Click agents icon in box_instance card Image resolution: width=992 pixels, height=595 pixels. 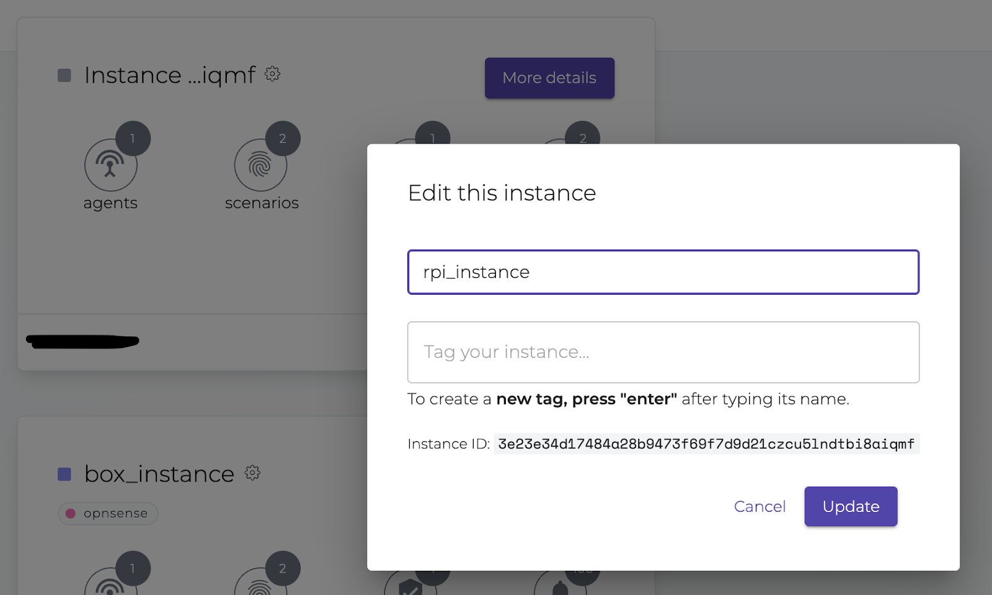[x=110, y=582]
